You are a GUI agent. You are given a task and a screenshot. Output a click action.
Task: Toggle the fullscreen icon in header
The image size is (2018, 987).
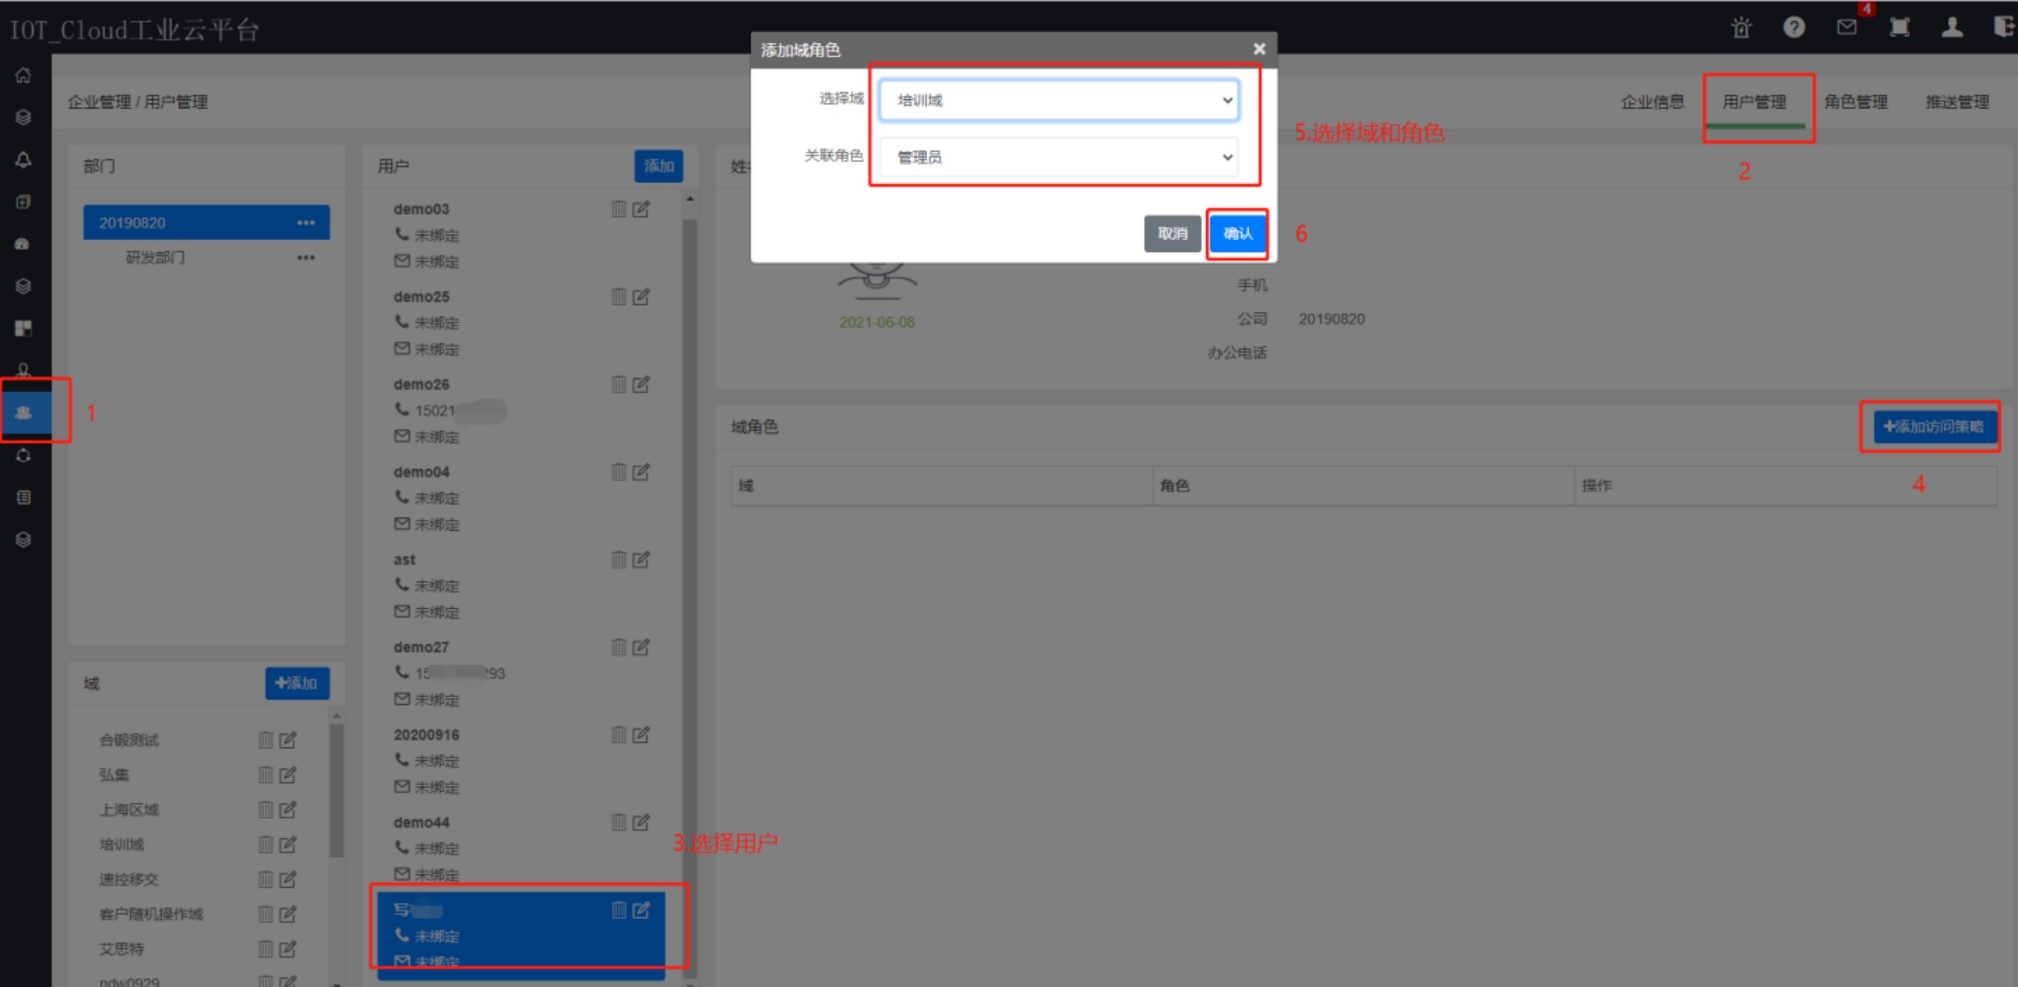tap(1900, 28)
